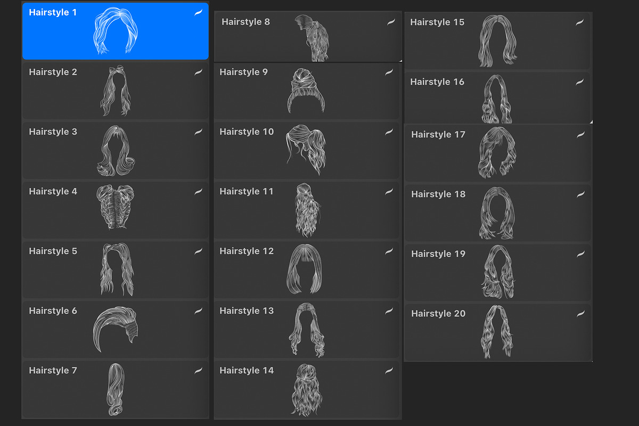Click brush stroke icon on Hairstyle 20
The image size is (639, 426).
(581, 314)
